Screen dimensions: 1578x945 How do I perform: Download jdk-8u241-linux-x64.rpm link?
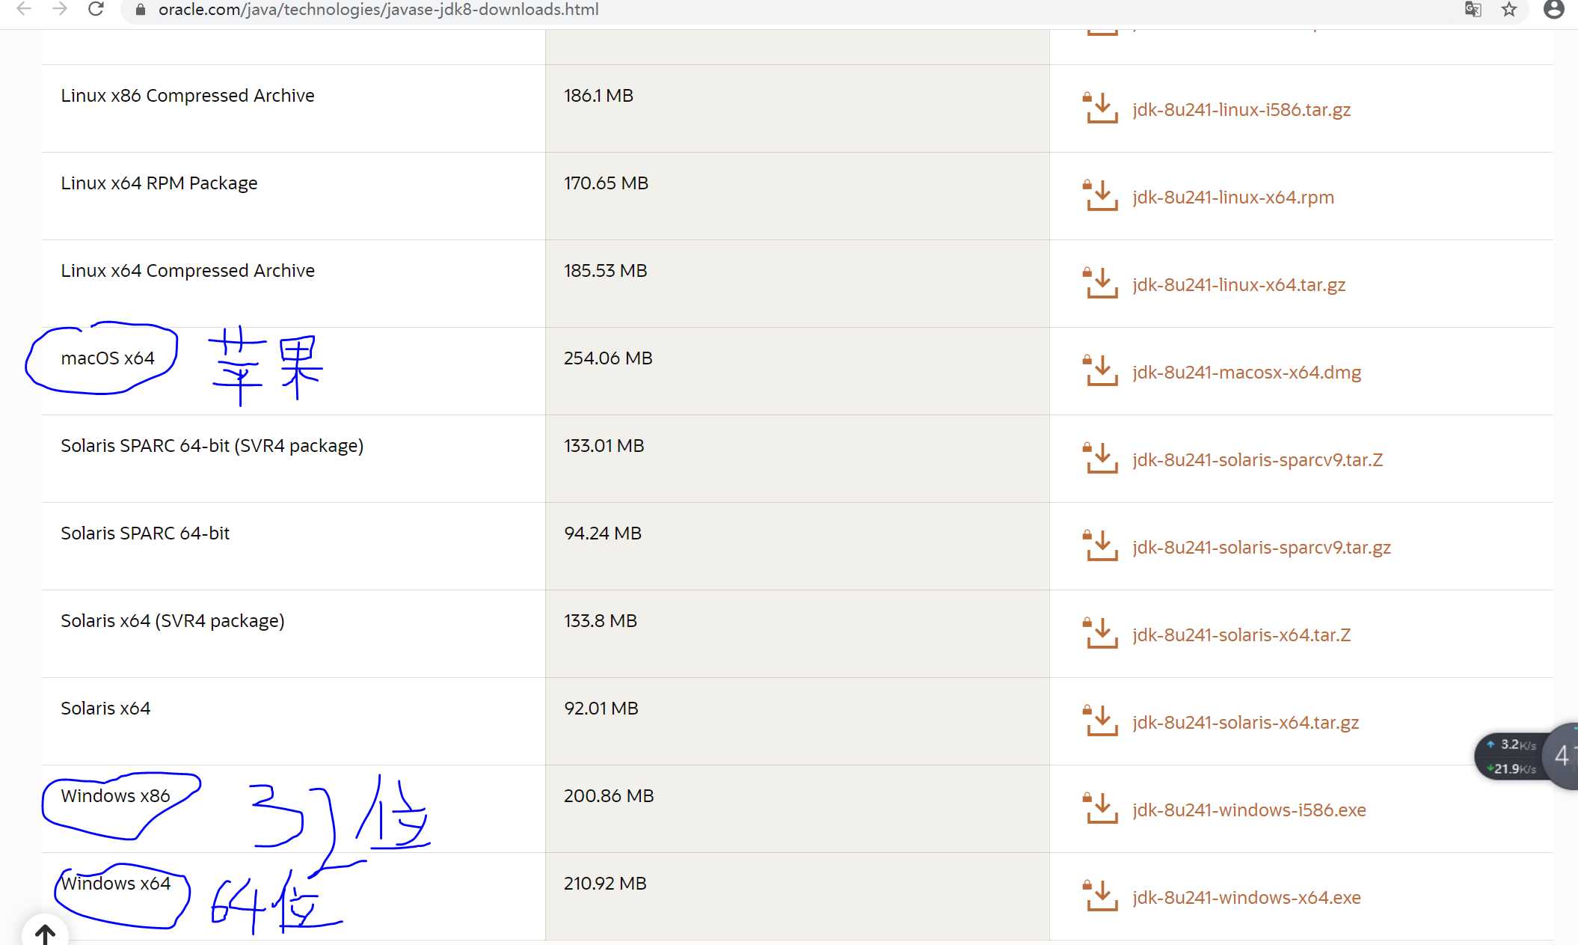tap(1232, 198)
